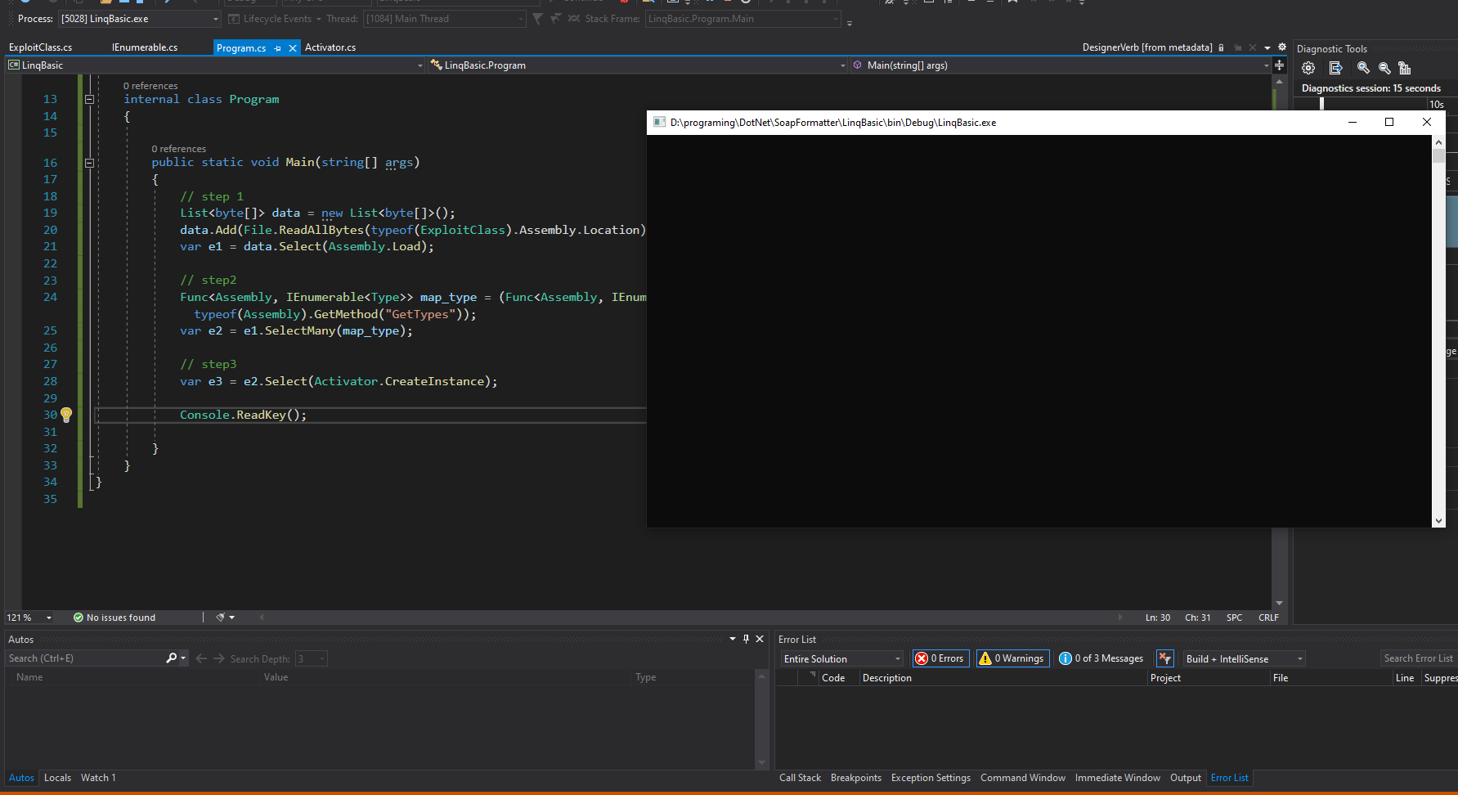
Task: Click the Autos search back arrow
Action: (201, 658)
